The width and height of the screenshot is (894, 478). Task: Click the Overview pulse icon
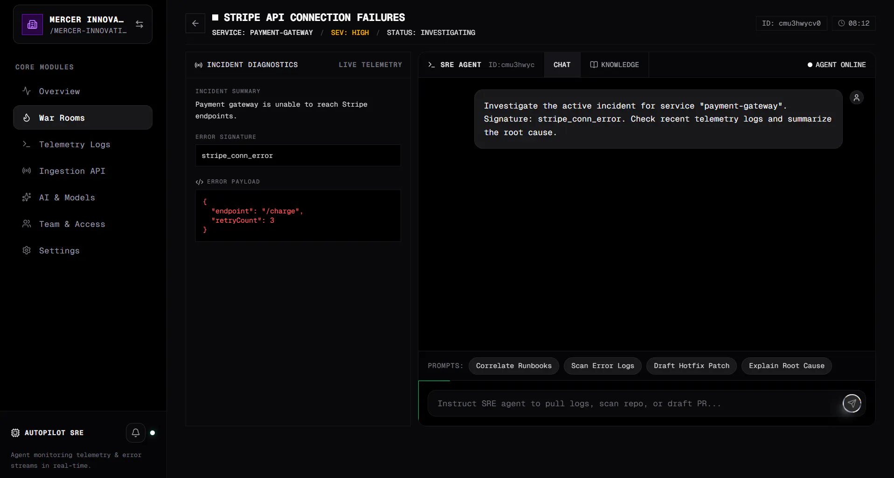tap(27, 91)
